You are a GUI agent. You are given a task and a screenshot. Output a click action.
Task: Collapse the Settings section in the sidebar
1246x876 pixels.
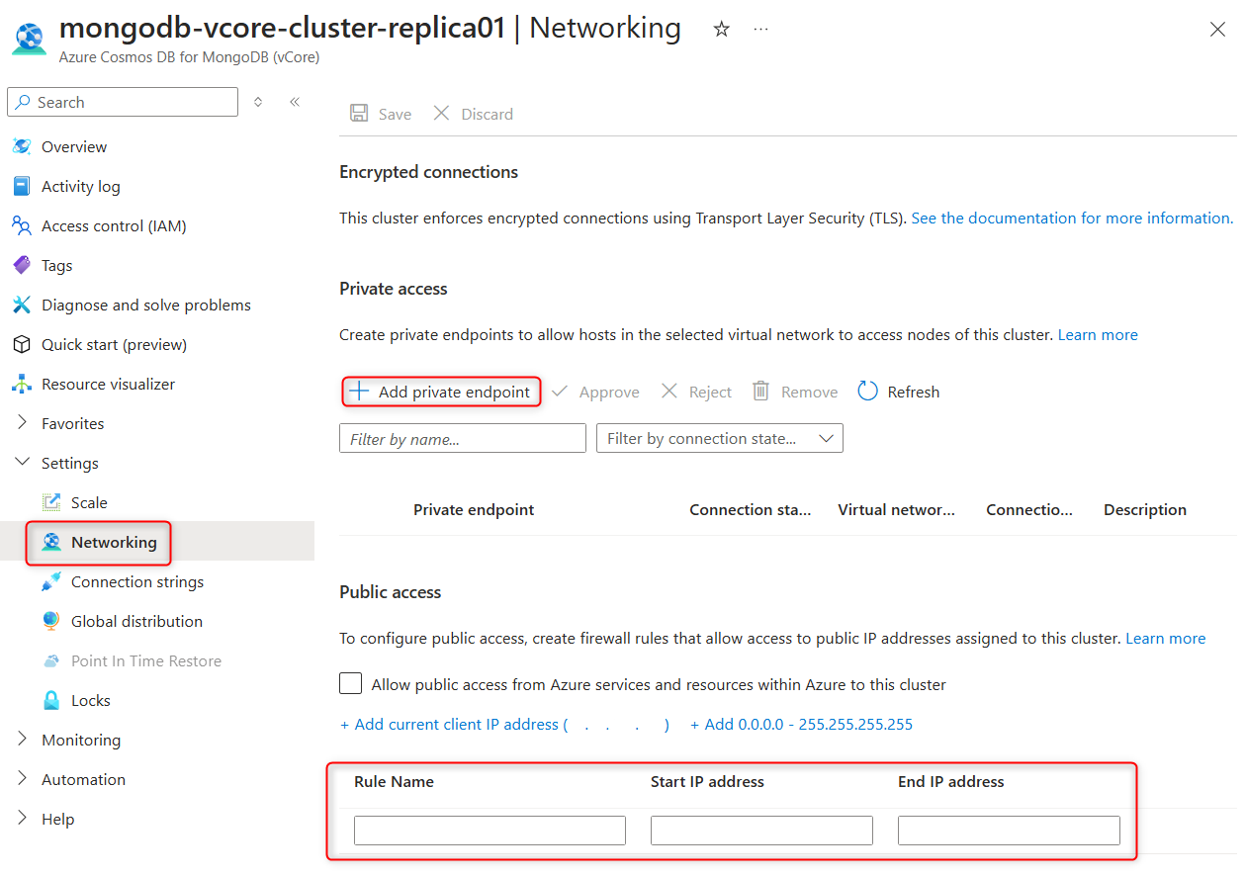click(x=23, y=462)
